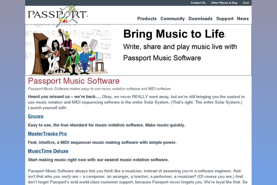
Task: Open the Community menu
Action: 173,18
